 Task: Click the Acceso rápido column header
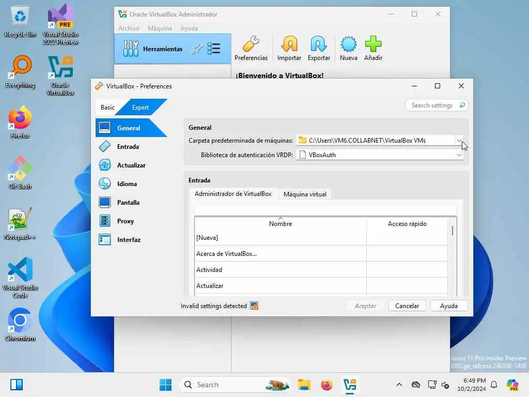tap(407, 223)
